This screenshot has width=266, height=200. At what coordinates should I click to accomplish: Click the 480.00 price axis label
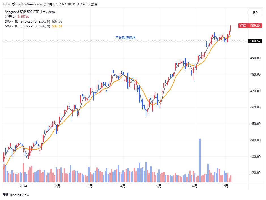pyautogui.click(x=255, y=75)
